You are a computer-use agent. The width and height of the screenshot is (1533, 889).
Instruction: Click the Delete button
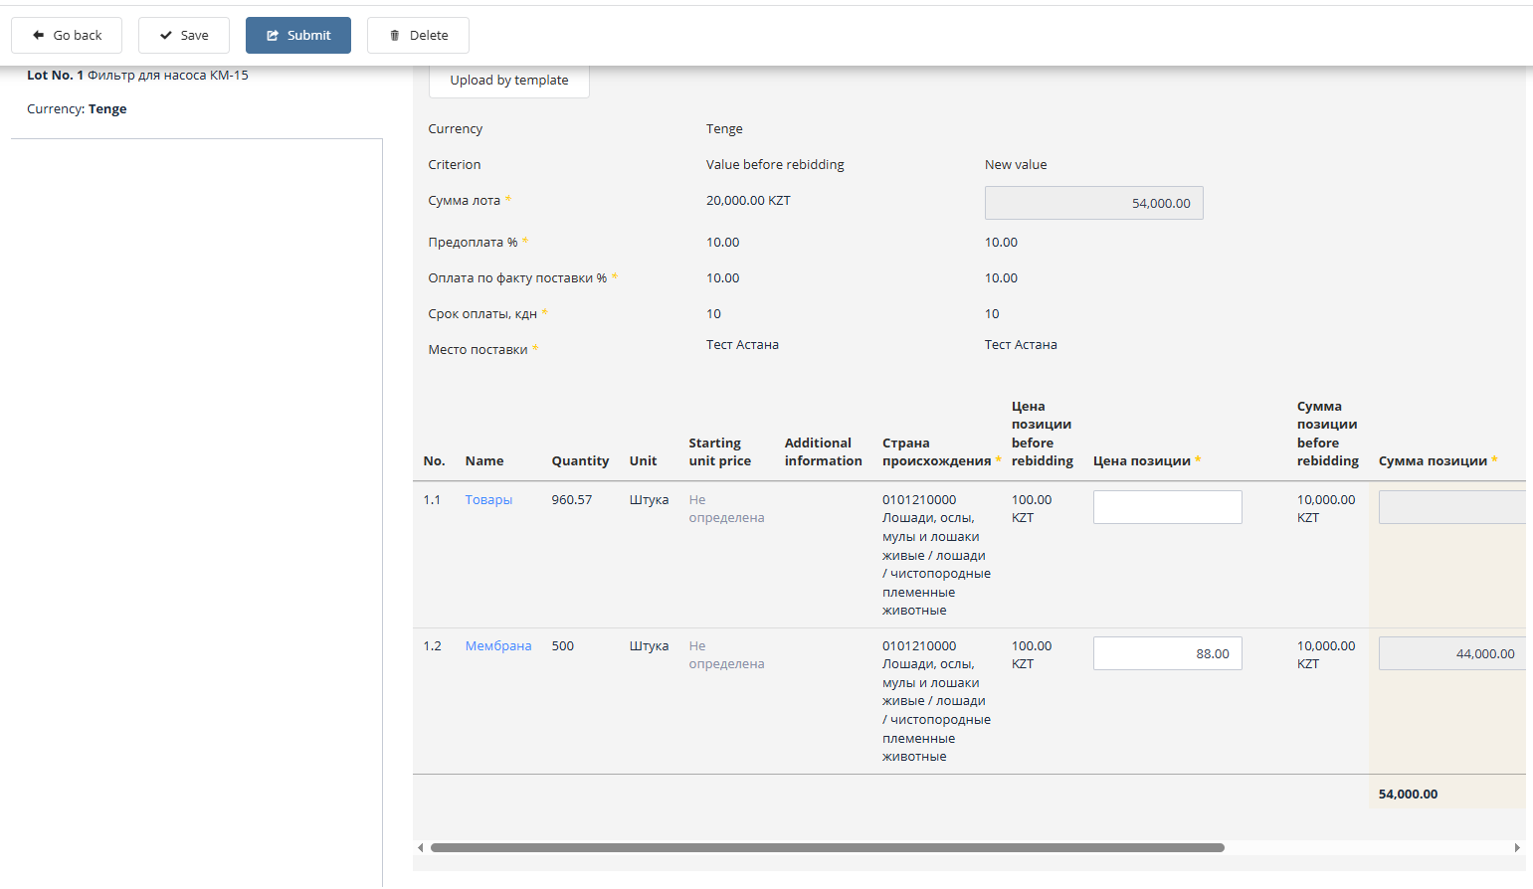pyautogui.click(x=418, y=35)
